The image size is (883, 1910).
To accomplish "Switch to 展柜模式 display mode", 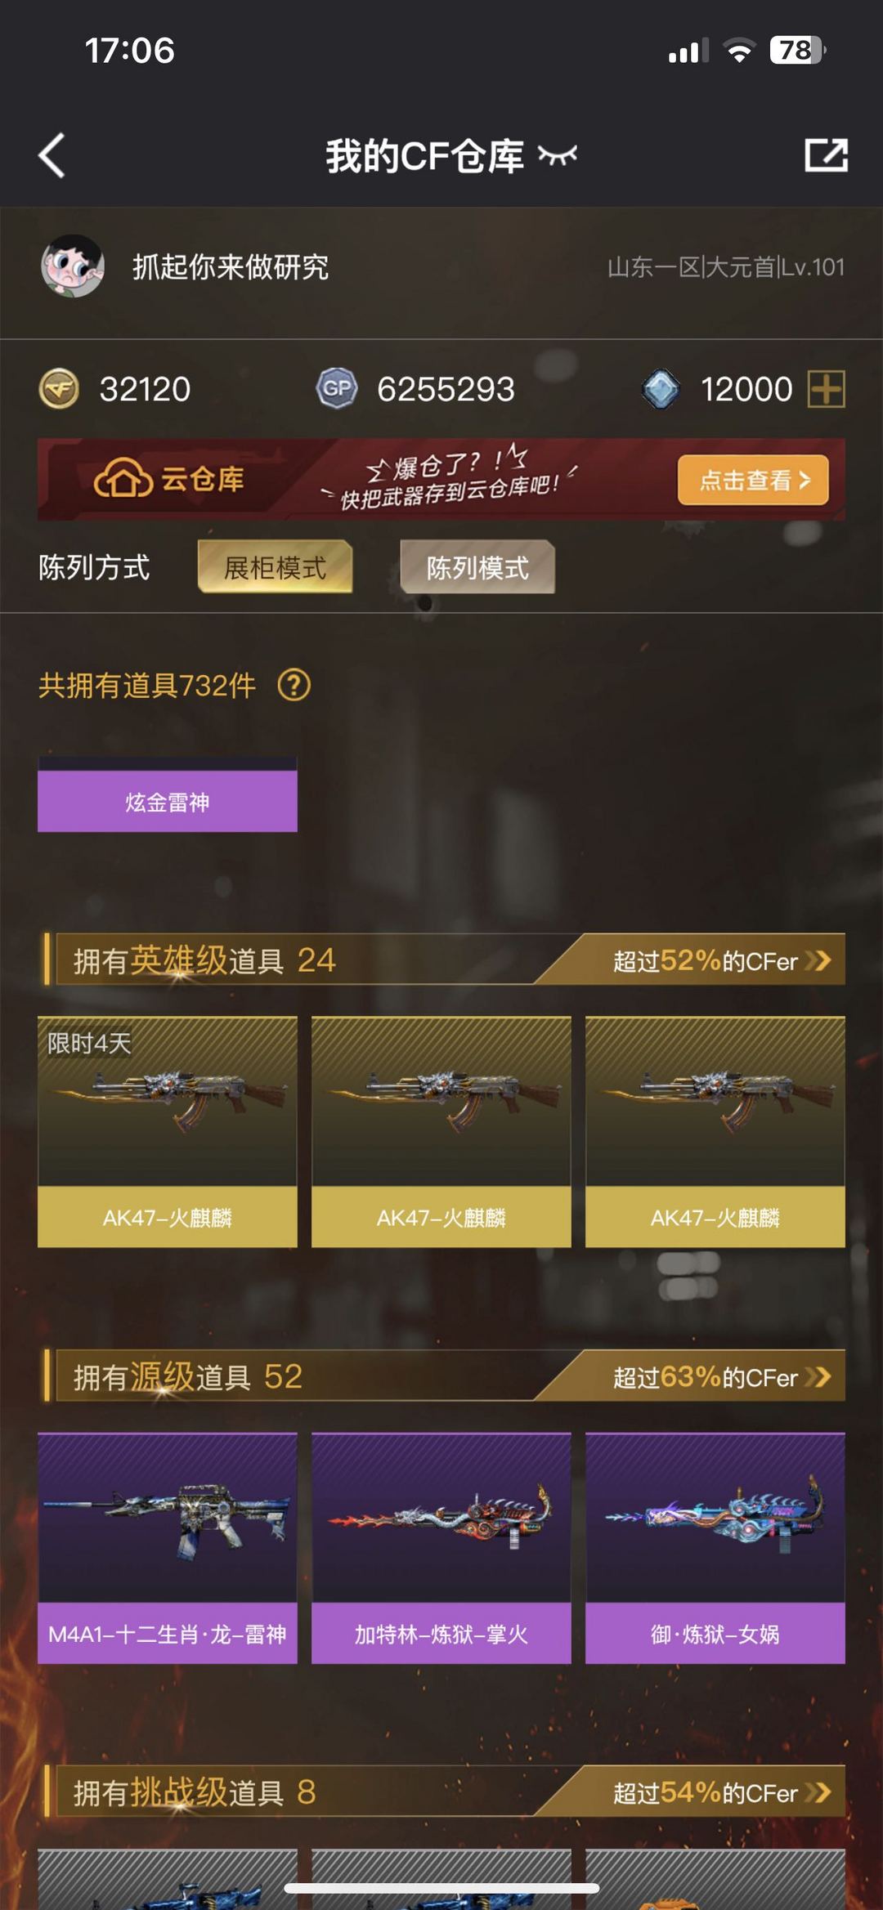I will pos(276,567).
